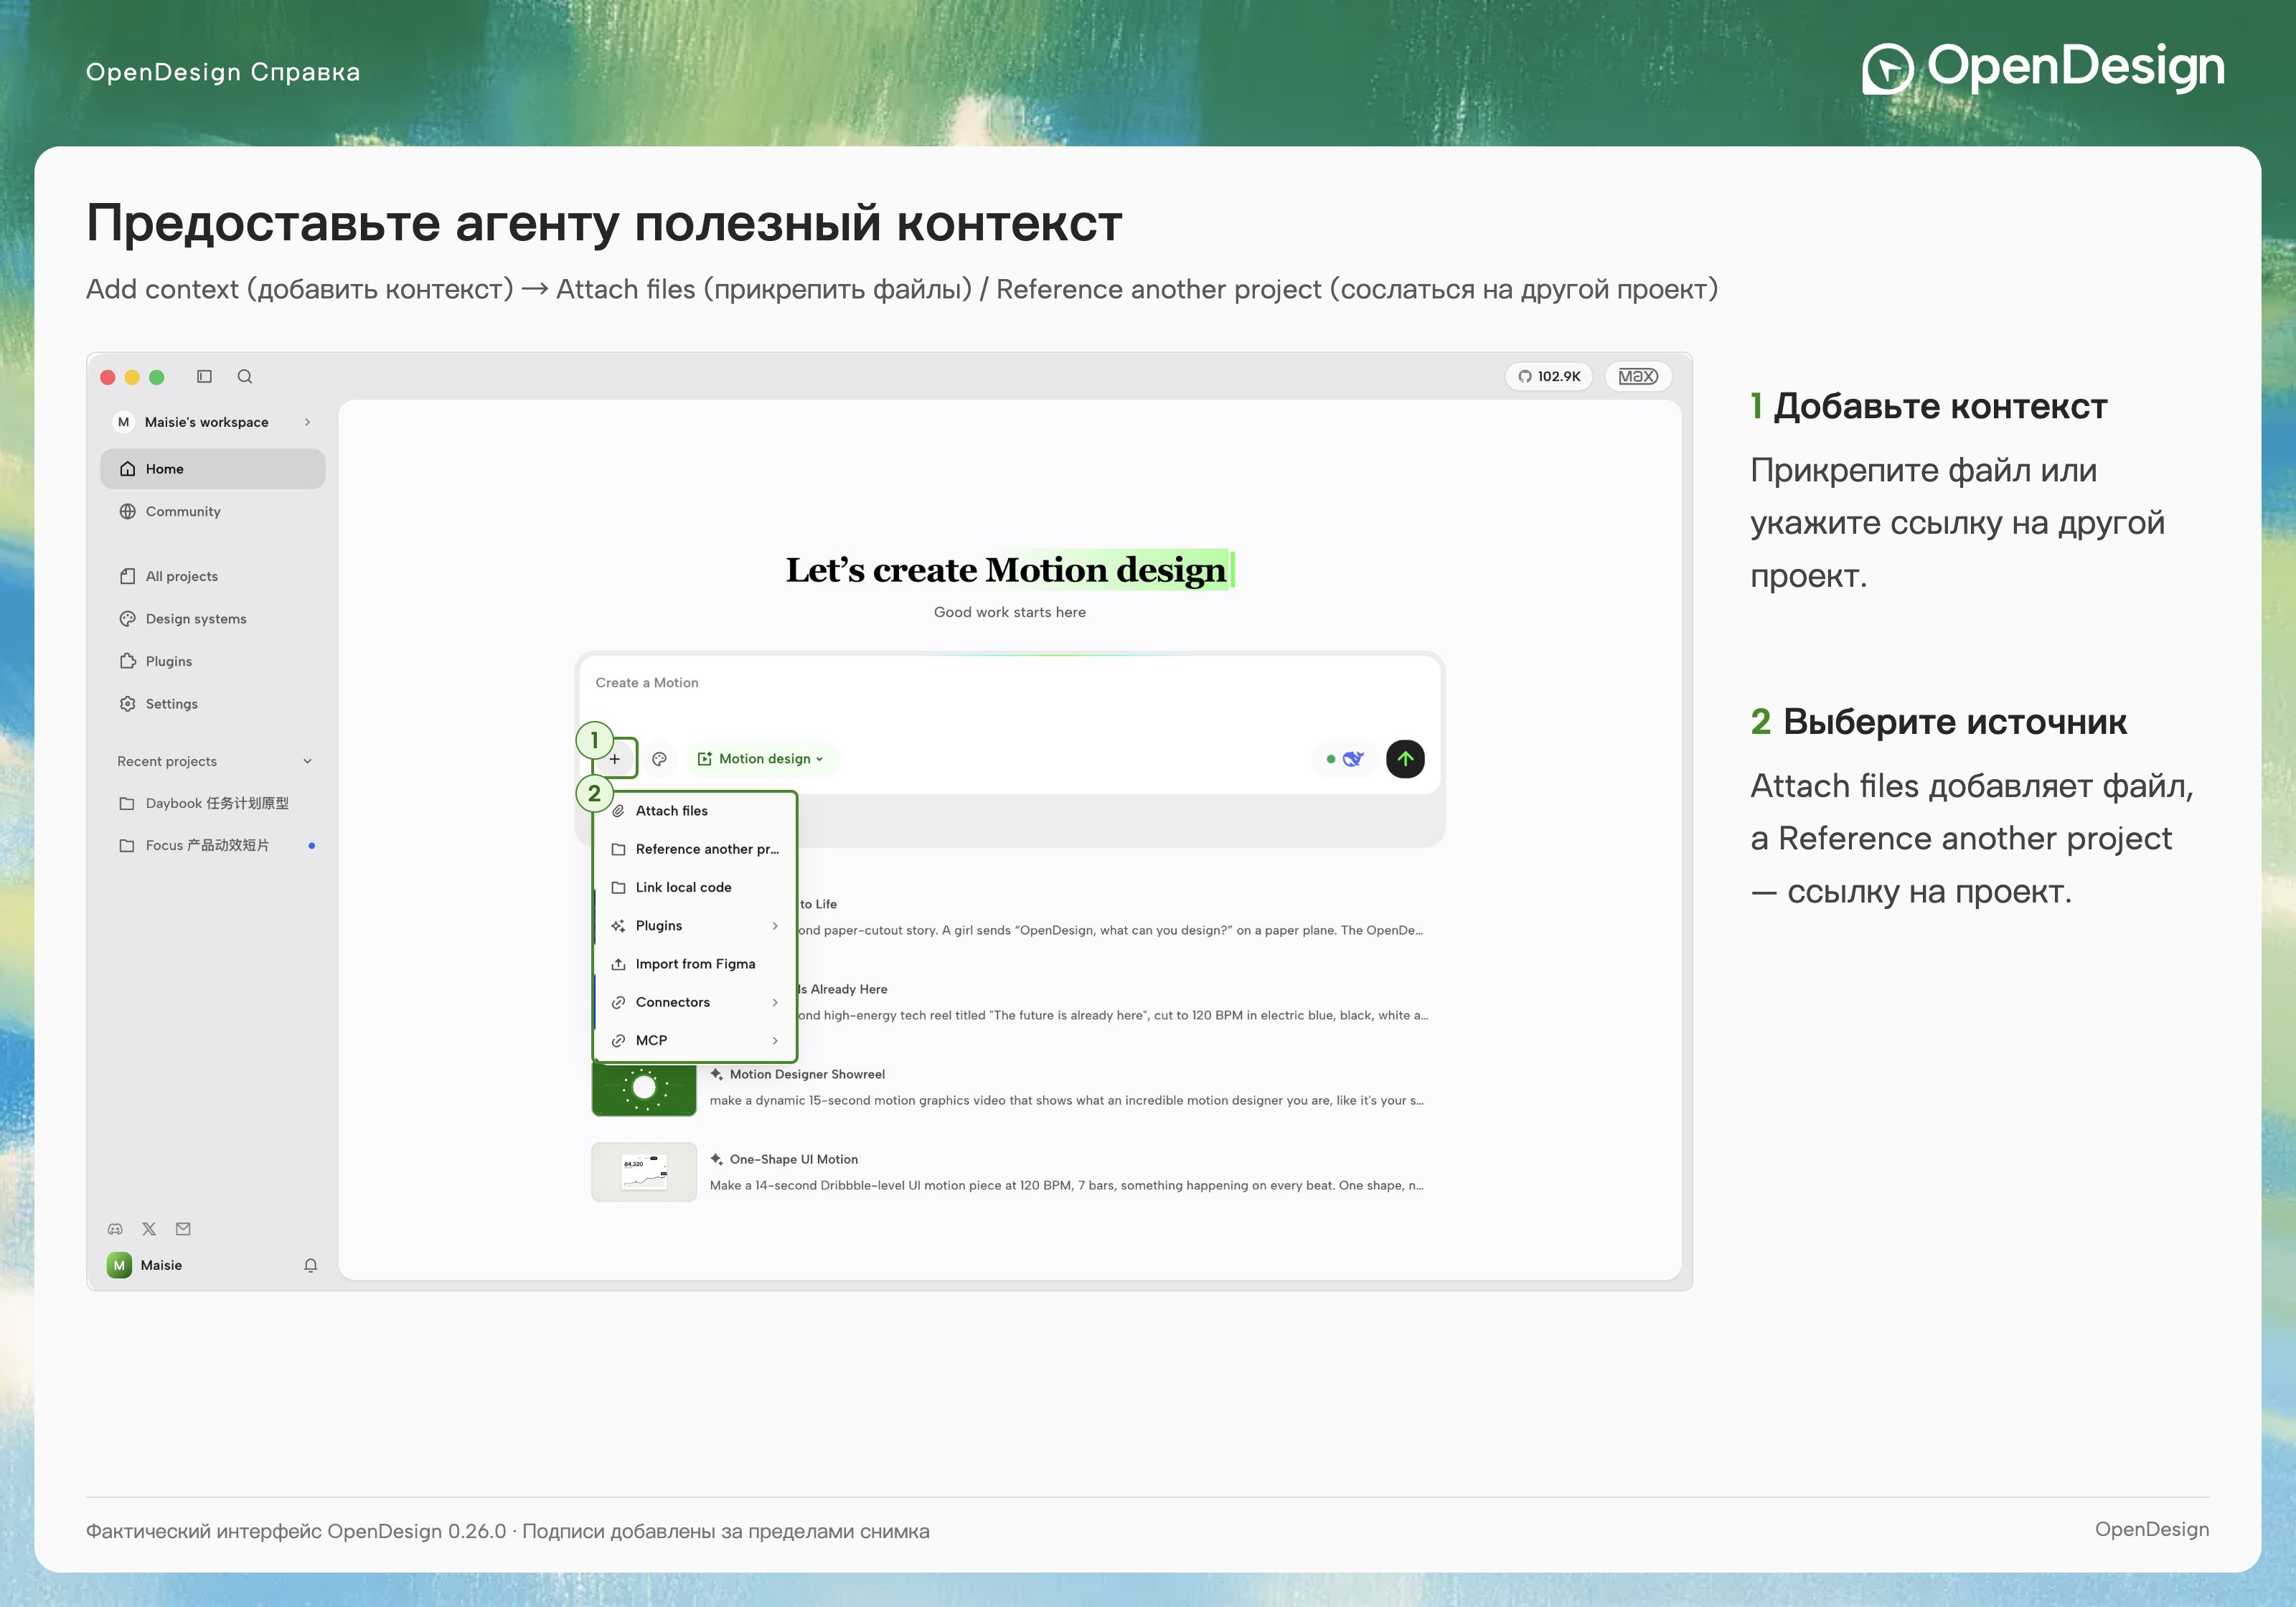The width and height of the screenshot is (2296, 1607).
Task: Choose Import from Figma menu entry
Action: pyautogui.click(x=695, y=964)
